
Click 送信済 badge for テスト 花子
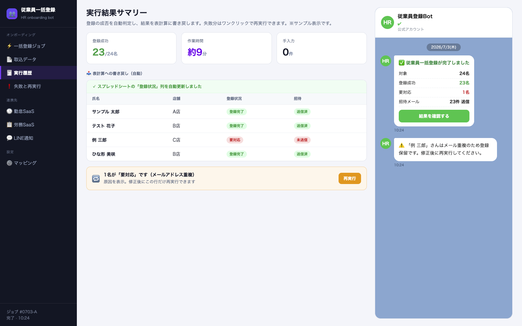(x=302, y=126)
